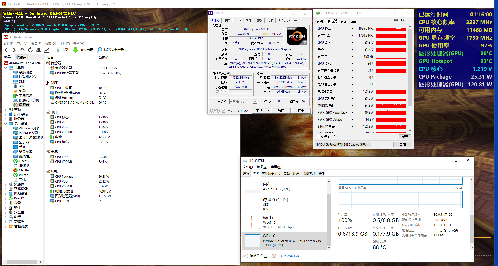Switch to the SPD tab in CPU-Z
This screenshot has height=266, width=498.
pyautogui.click(x=259, y=20)
